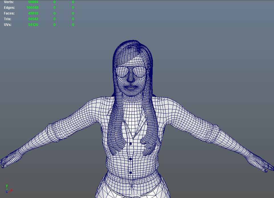Screen dimensions: 274x198
Task: Click the 'Faces:' label in the poly count HUD
Action: (x=9, y=13)
